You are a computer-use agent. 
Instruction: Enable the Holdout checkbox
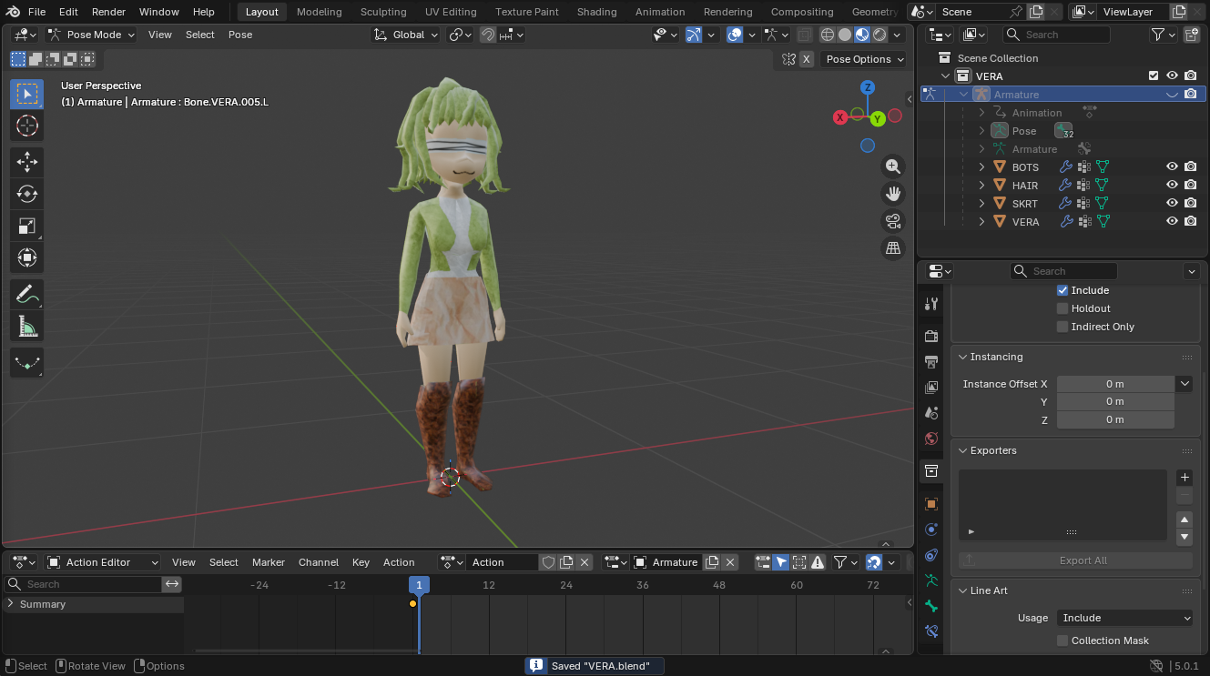click(1063, 308)
